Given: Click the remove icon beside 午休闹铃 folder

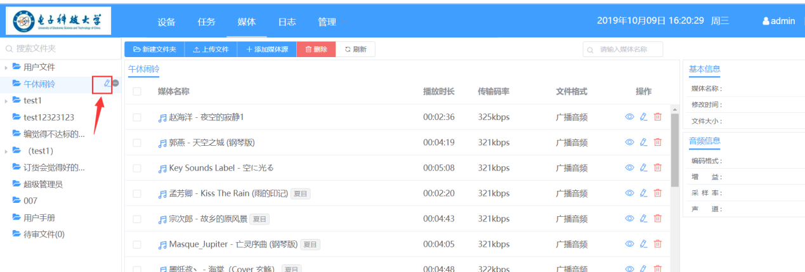Looking at the screenshot, I should [x=115, y=84].
